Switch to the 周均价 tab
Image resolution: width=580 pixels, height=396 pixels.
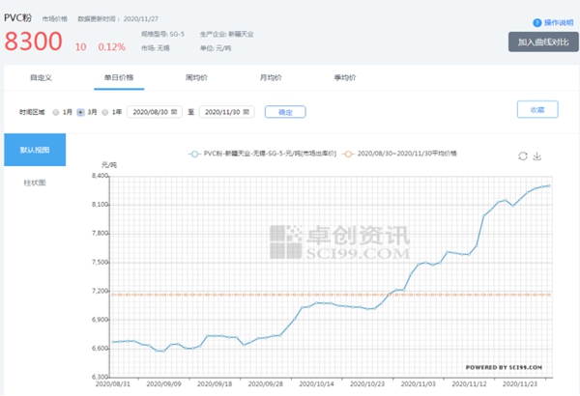coord(196,77)
